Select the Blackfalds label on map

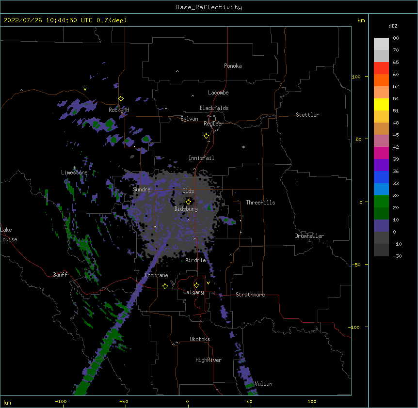pyautogui.click(x=214, y=108)
